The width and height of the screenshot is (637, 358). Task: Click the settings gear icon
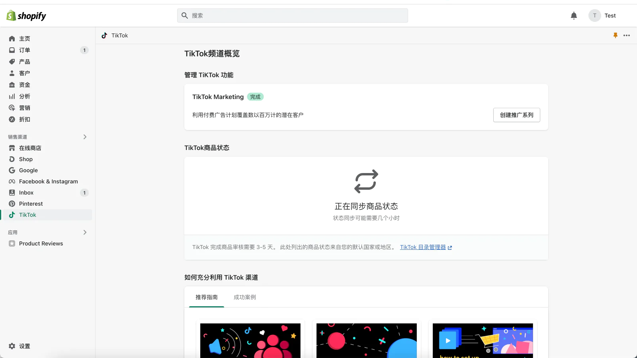click(x=12, y=346)
